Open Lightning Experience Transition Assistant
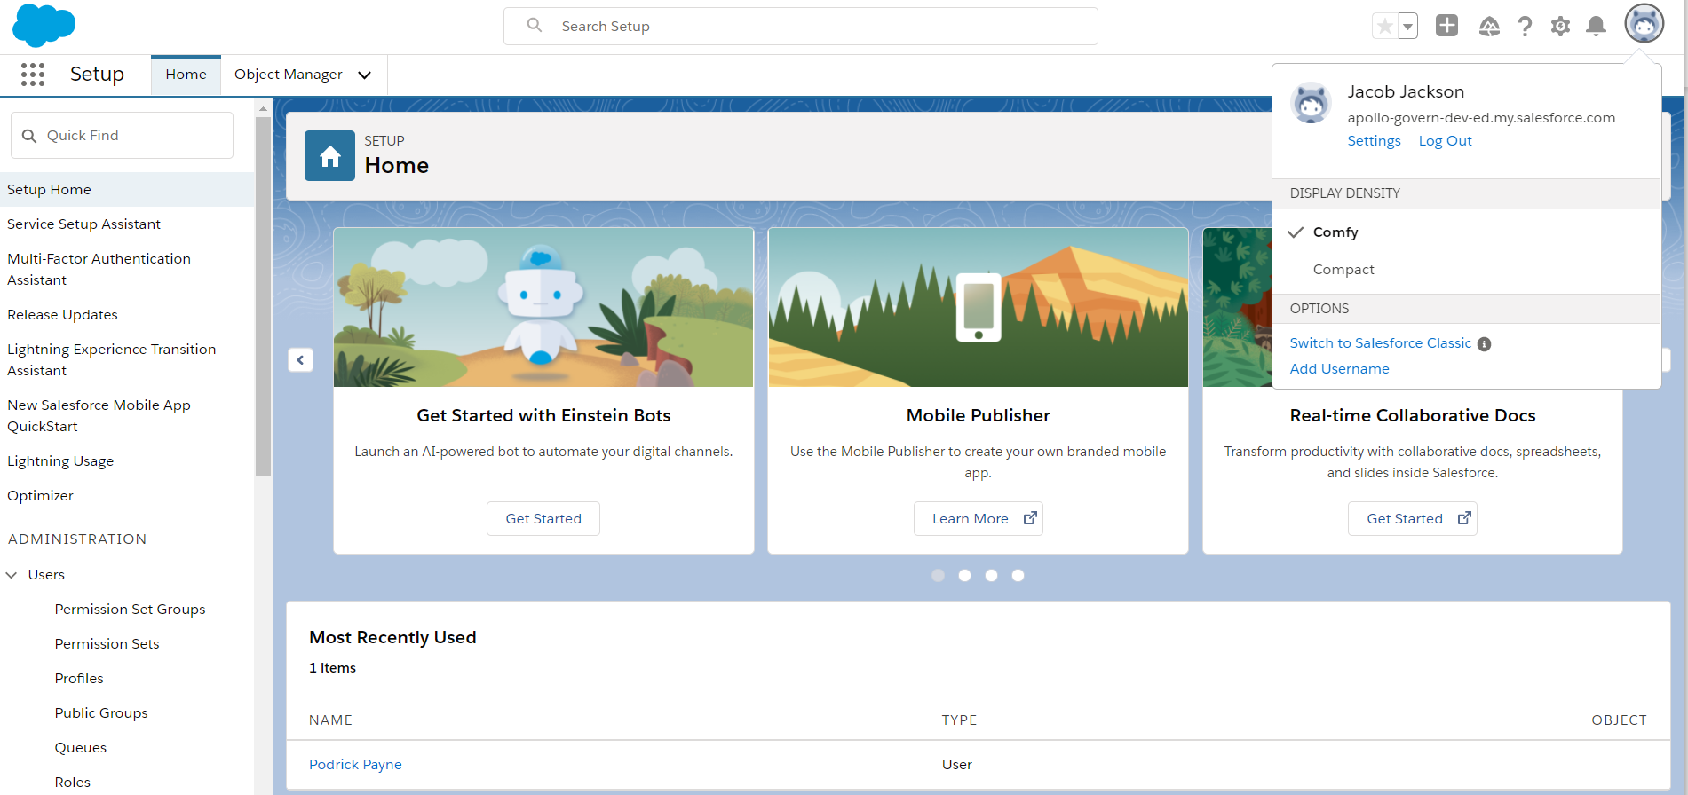Screen dimensions: 1688x795 pos(111,360)
